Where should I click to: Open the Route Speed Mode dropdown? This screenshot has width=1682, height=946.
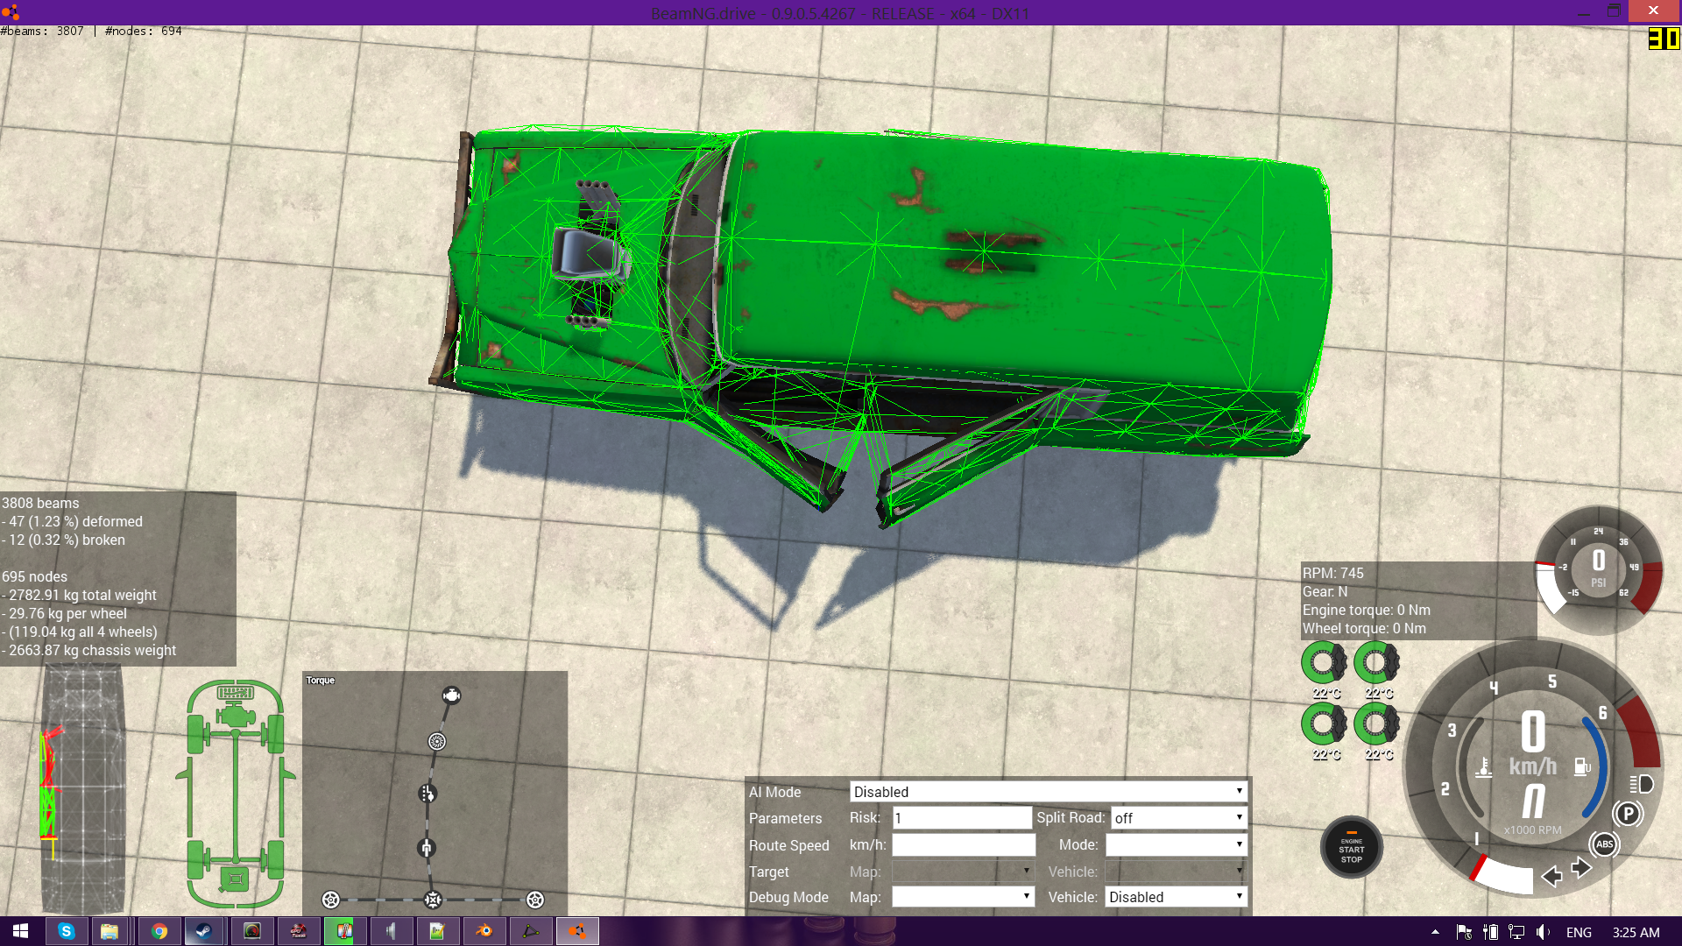tap(1176, 845)
